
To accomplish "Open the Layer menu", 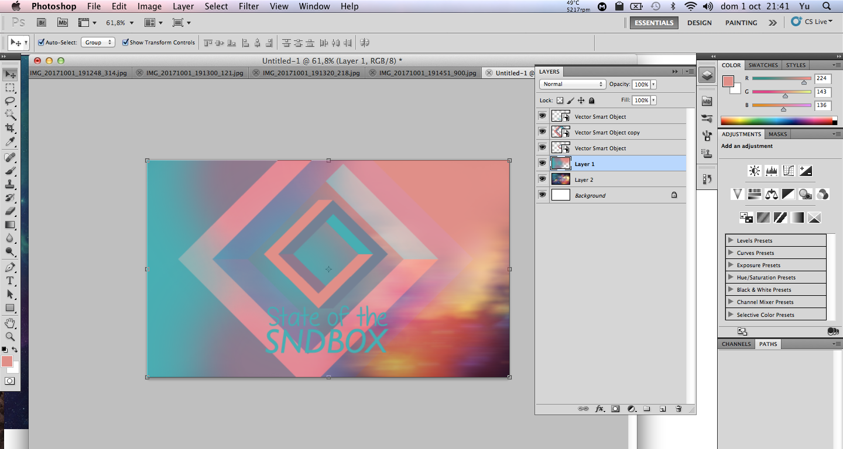I will [x=183, y=6].
